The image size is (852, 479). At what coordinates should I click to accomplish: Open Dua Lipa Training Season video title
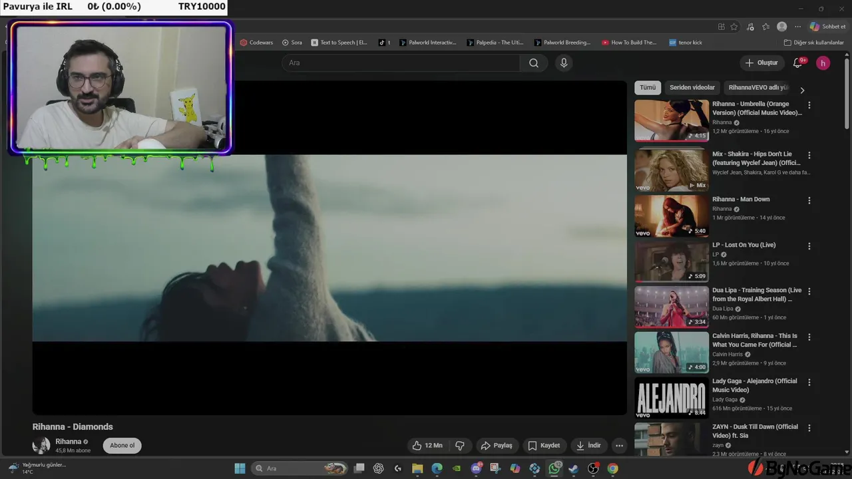[757, 295]
